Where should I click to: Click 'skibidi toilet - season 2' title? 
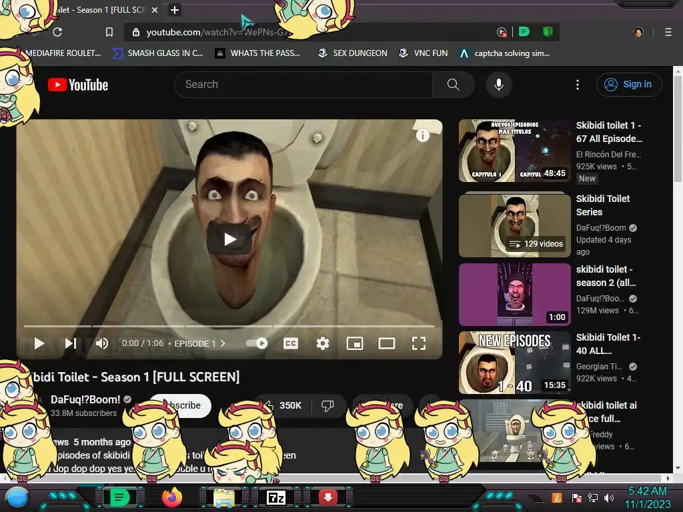point(606,276)
